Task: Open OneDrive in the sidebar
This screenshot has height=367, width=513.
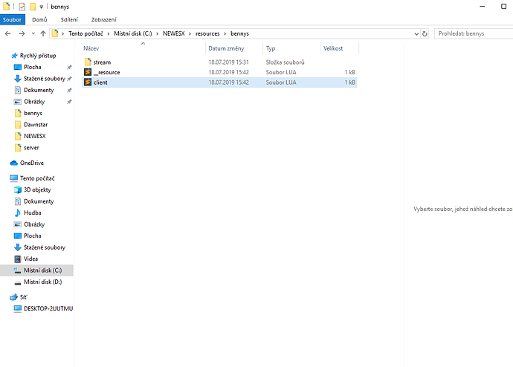Action: tap(33, 163)
